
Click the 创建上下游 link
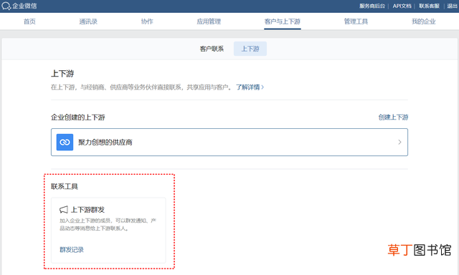tap(393, 117)
